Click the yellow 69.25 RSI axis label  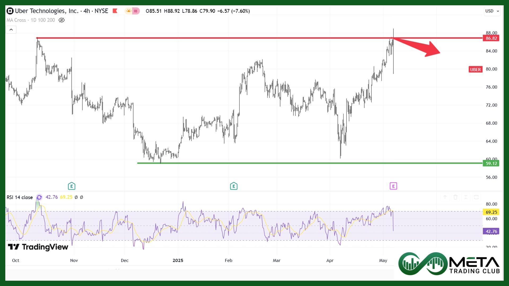point(491,212)
